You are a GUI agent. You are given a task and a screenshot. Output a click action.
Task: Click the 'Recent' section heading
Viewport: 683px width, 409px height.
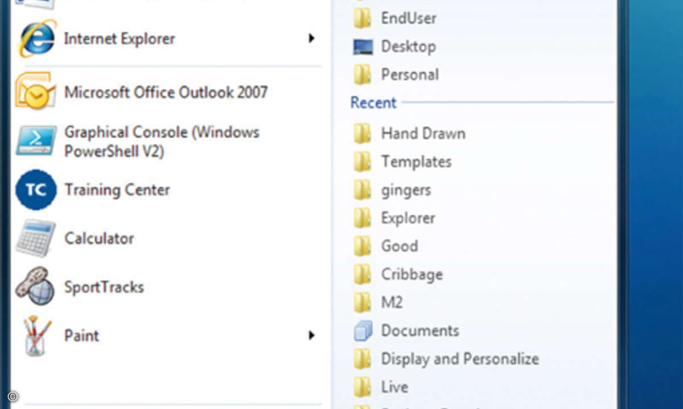[x=373, y=103]
